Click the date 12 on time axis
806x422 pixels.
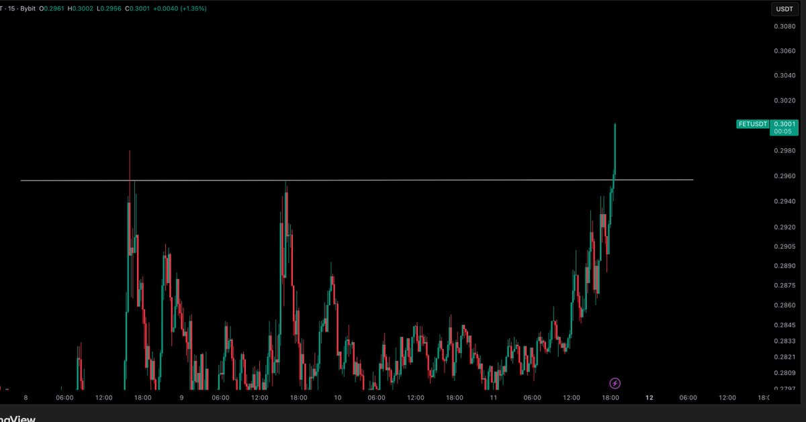click(649, 397)
